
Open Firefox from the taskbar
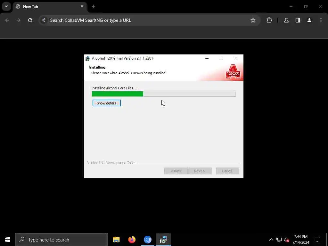[x=132, y=240]
